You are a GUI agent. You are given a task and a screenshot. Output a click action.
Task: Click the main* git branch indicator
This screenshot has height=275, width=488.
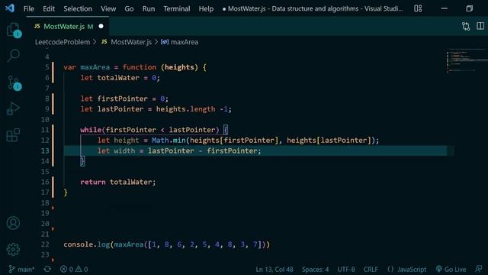click(21, 269)
